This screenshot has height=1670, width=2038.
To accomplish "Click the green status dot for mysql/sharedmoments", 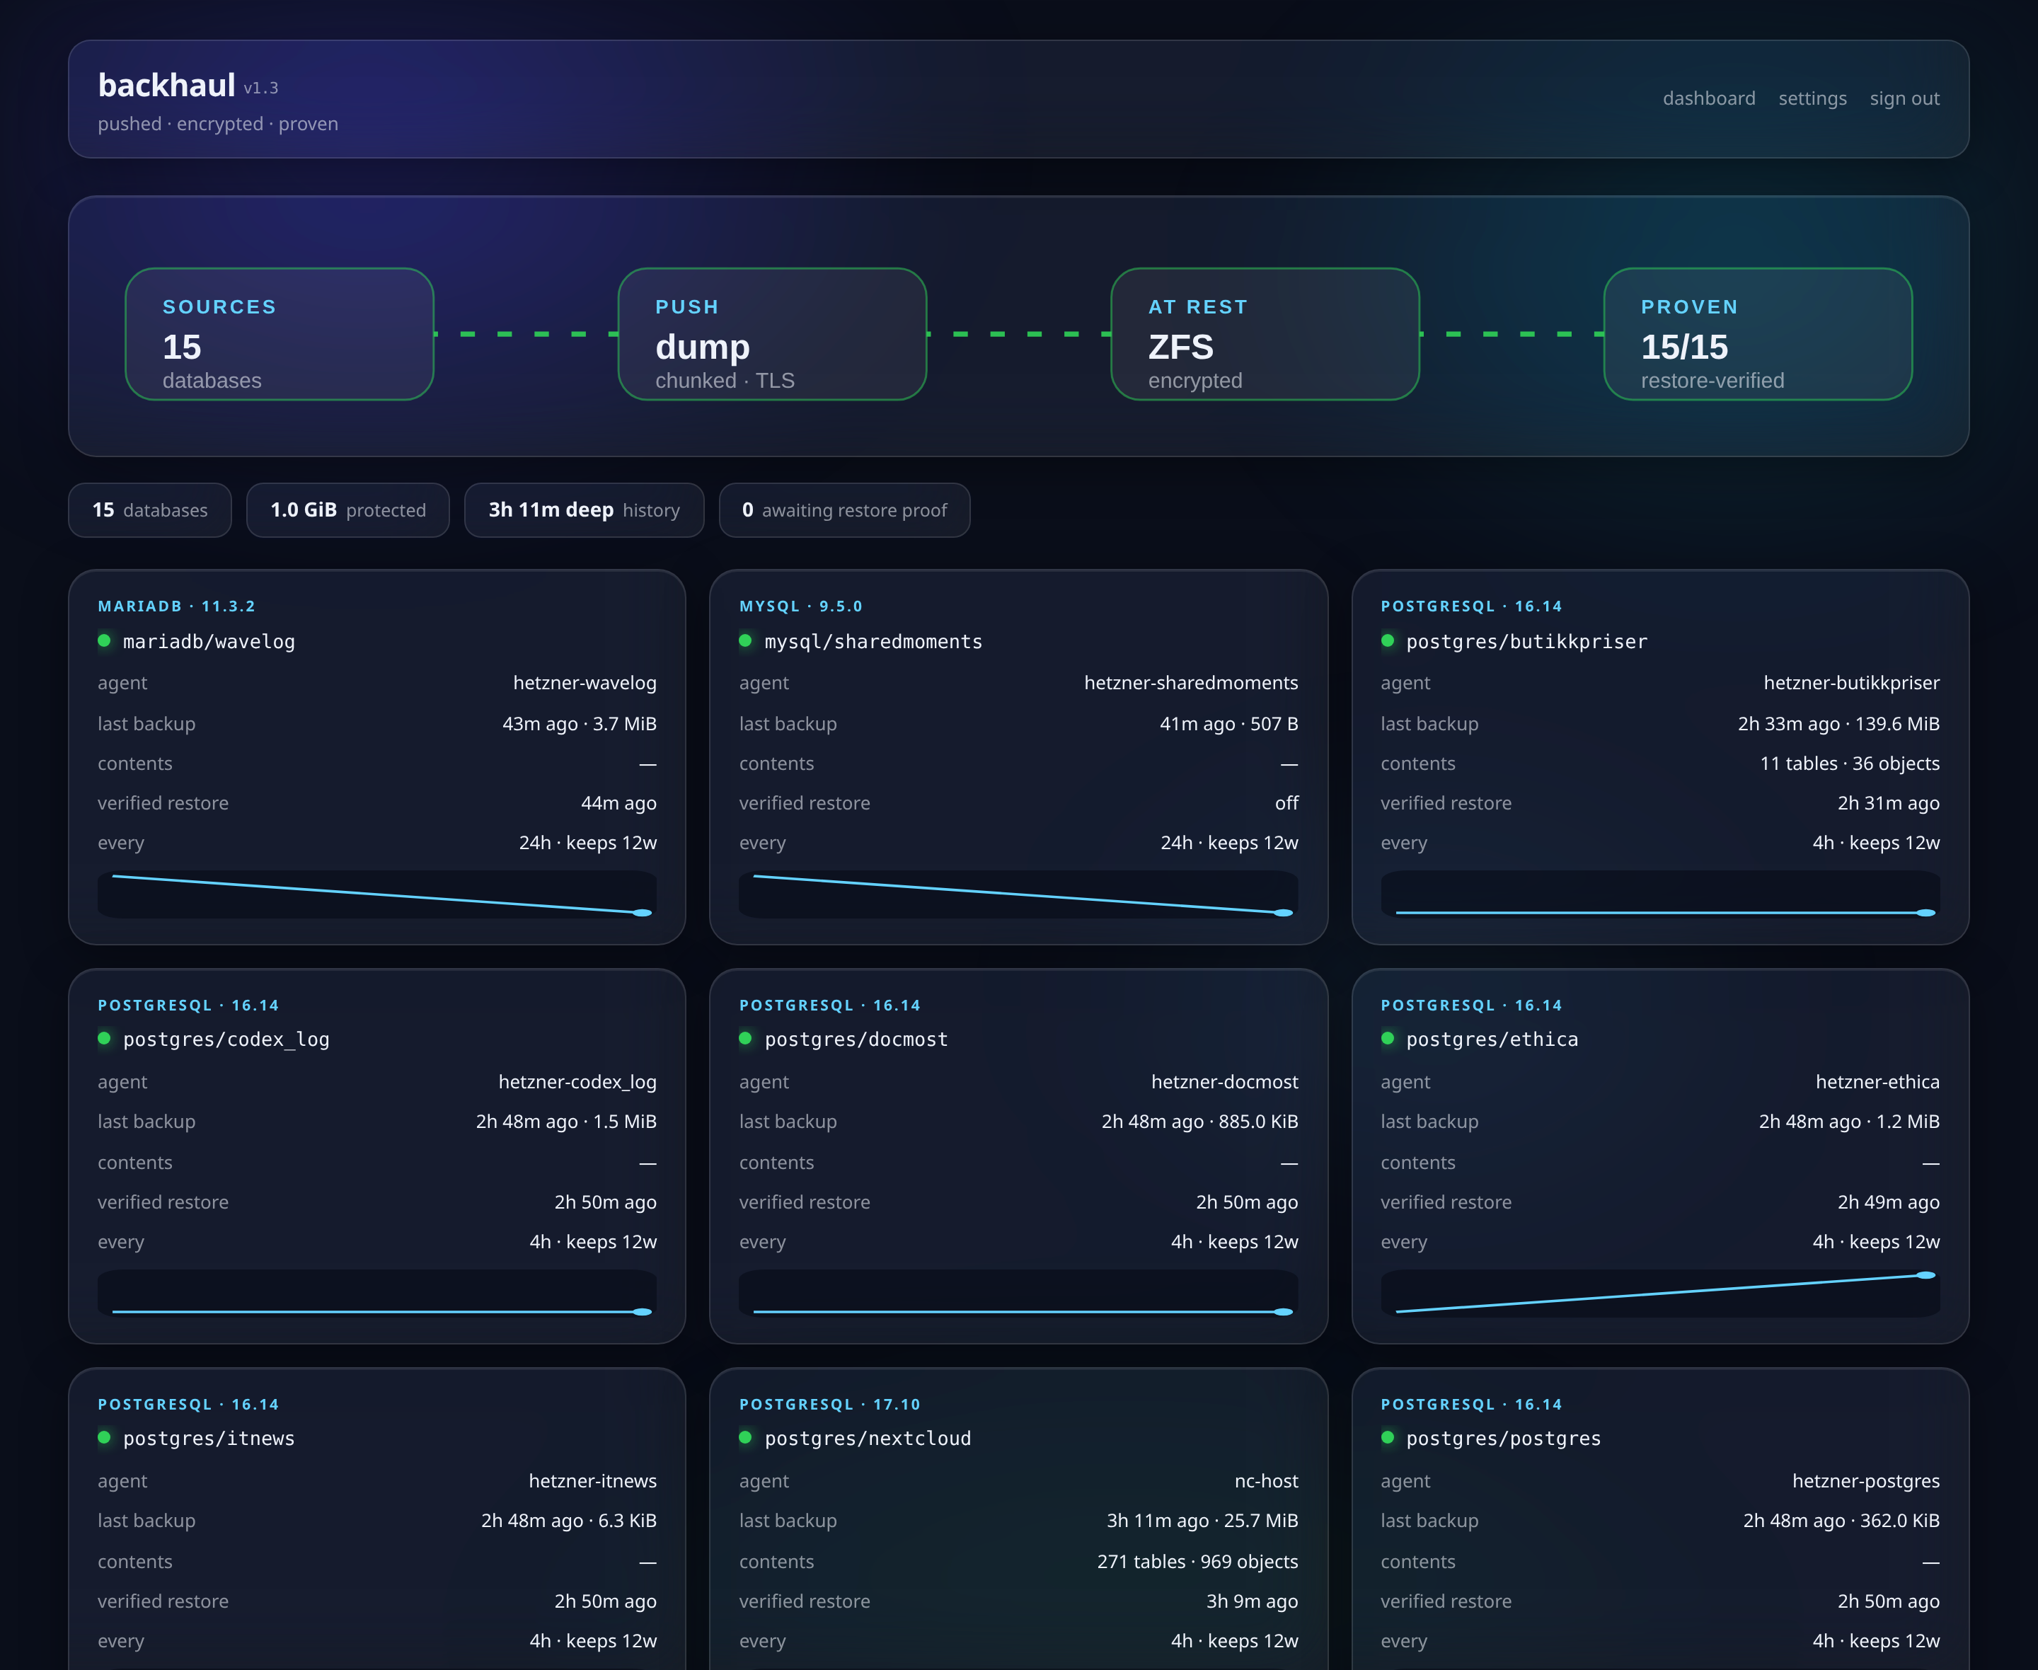I will point(745,640).
